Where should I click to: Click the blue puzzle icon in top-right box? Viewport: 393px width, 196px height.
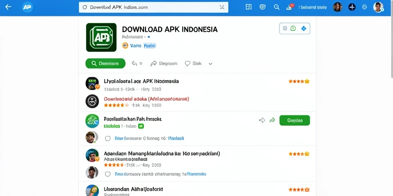304,28
